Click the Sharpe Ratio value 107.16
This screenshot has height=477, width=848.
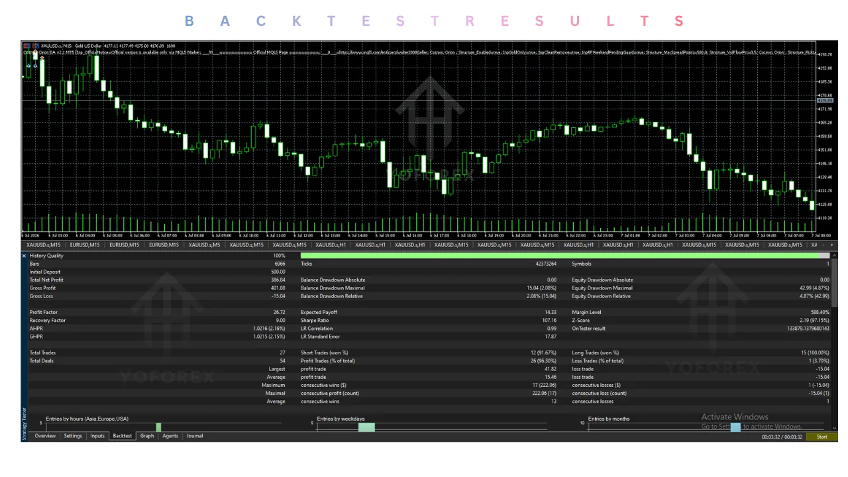pyautogui.click(x=548, y=321)
